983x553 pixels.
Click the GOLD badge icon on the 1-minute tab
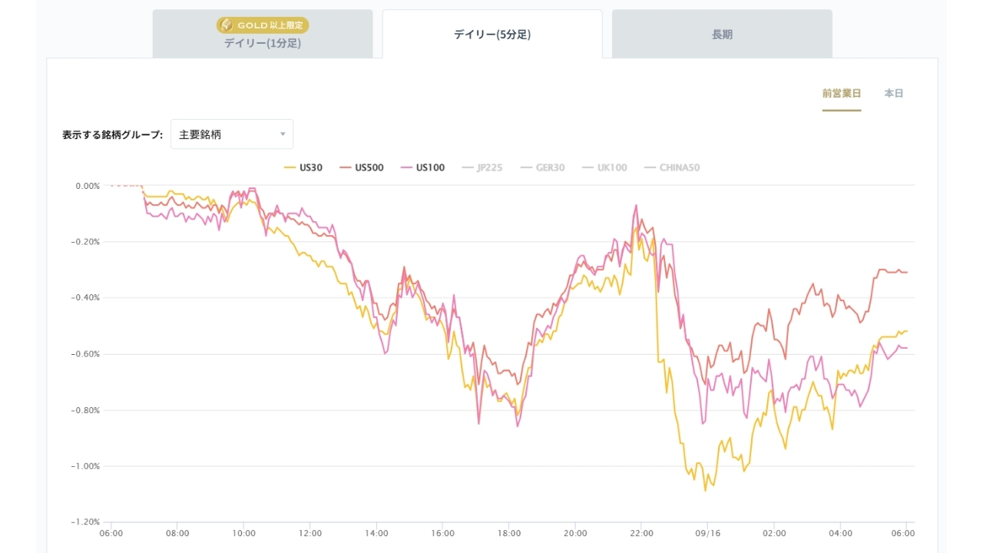click(227, 25)
